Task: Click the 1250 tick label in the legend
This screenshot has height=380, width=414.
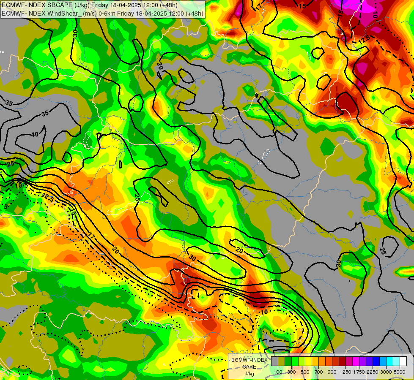Action: 345,372
